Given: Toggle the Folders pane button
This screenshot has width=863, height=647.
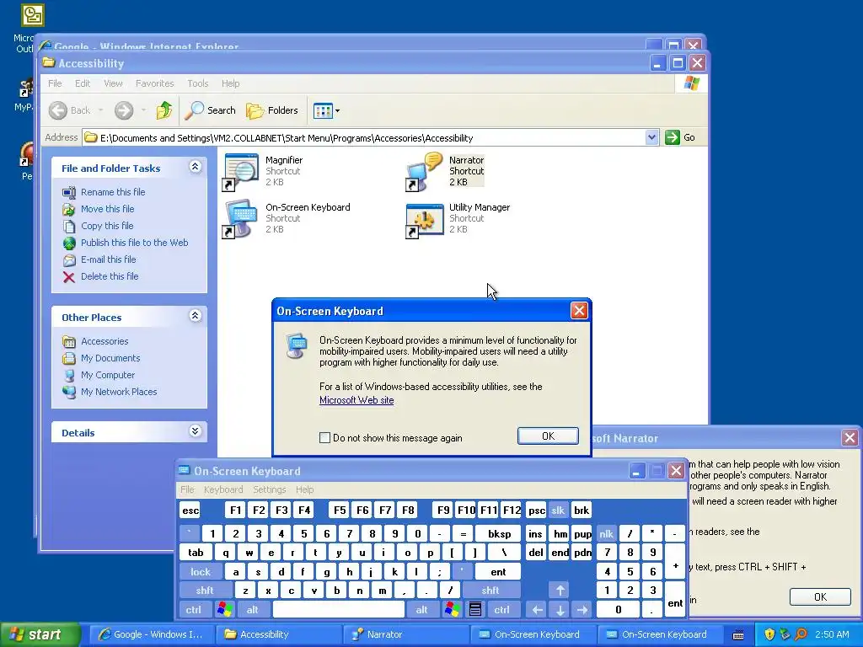Looking at the screenshot, I should (272, 110).
